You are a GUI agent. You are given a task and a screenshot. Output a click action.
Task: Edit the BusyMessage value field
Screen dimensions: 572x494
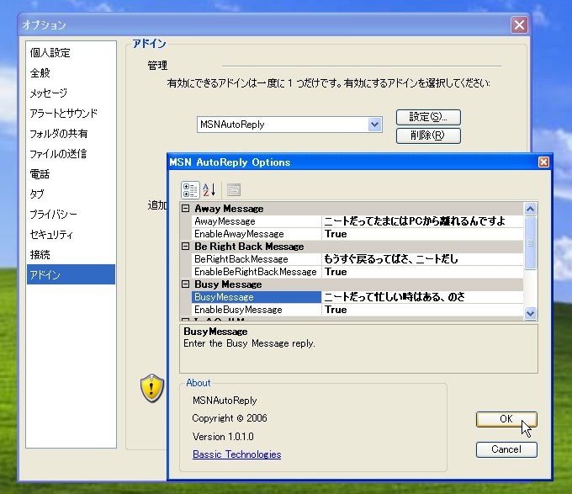[x=422, y=297]
